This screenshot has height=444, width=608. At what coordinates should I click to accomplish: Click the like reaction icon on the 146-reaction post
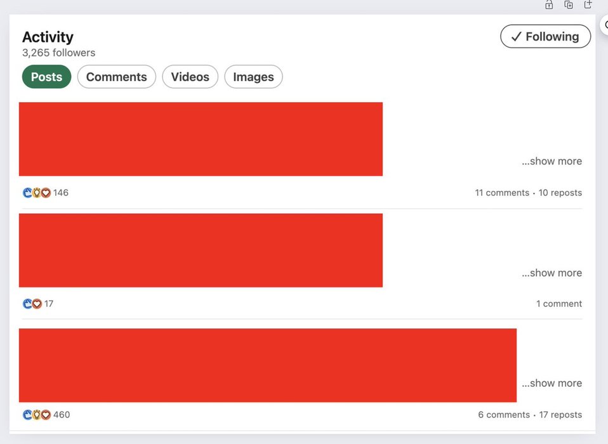(27, 193)
